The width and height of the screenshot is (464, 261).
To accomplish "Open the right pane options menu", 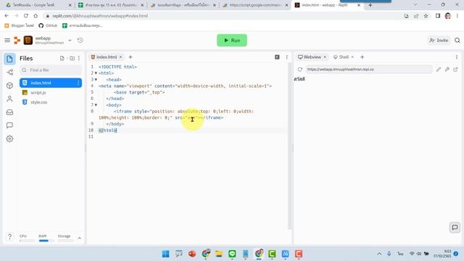I will click(x=457, y=57).
